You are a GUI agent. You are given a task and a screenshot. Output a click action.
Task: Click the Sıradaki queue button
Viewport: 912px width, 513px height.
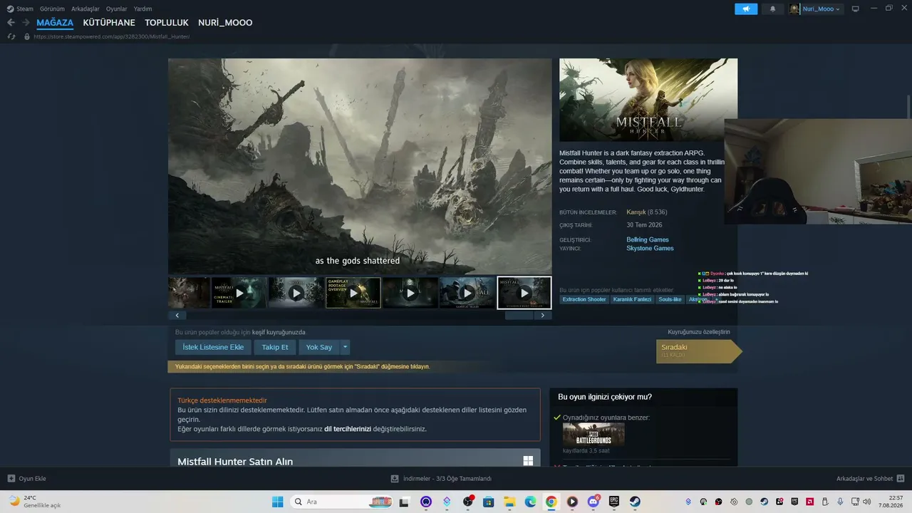coord(698,351)
